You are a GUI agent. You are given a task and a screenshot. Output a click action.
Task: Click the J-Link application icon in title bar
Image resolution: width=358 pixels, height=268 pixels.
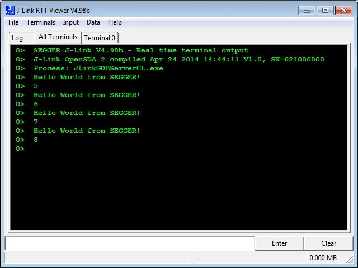pos(10,10)
